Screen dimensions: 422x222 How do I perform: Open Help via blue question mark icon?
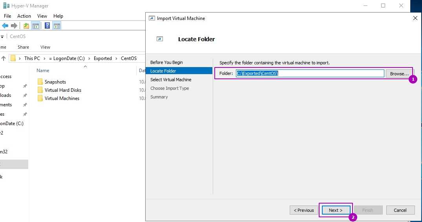47,26
